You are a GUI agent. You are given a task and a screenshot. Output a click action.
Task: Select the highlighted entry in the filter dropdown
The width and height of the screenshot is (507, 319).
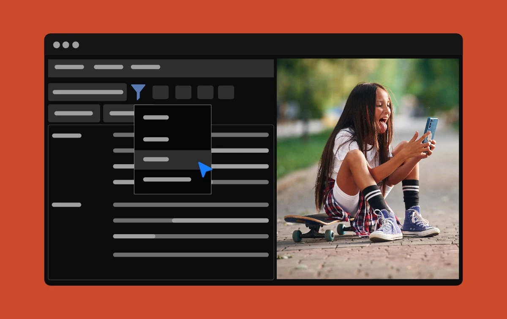[x=172, y=159]
